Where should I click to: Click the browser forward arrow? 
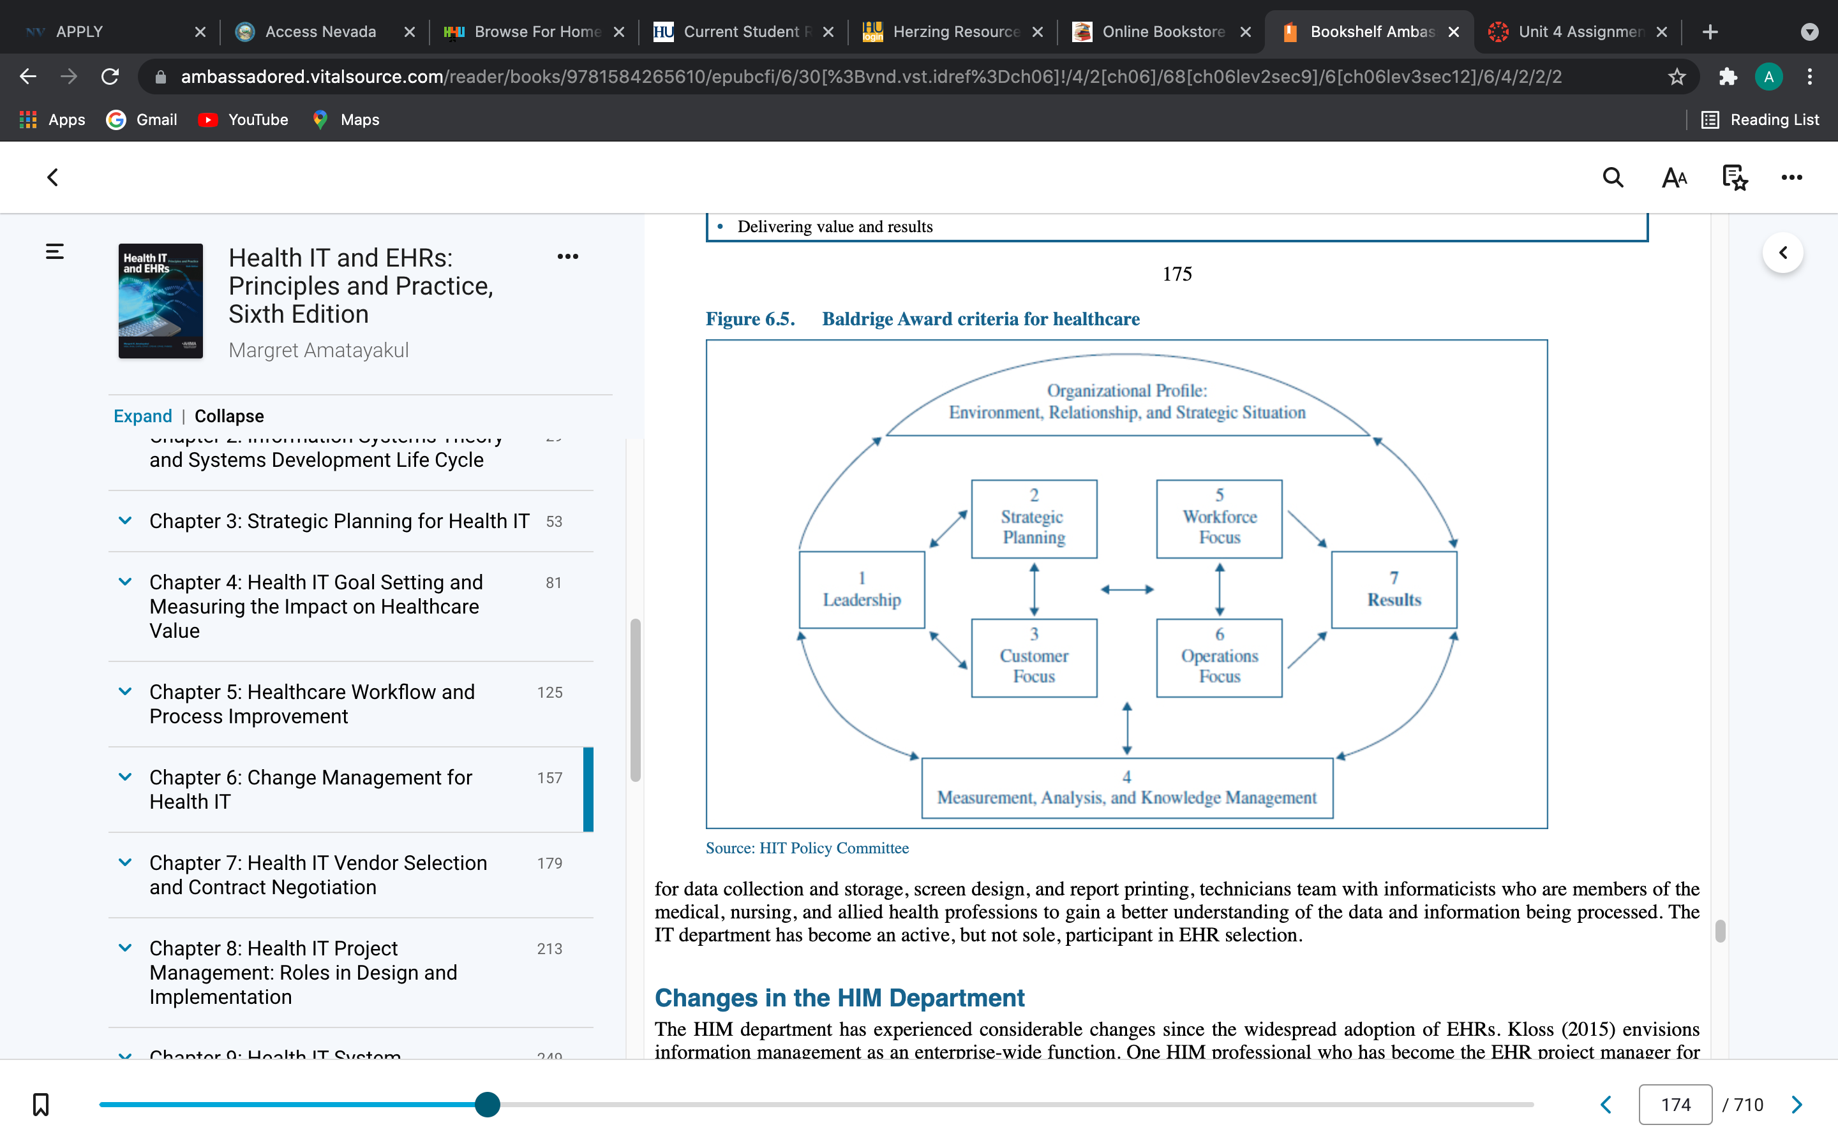[69, 77]
